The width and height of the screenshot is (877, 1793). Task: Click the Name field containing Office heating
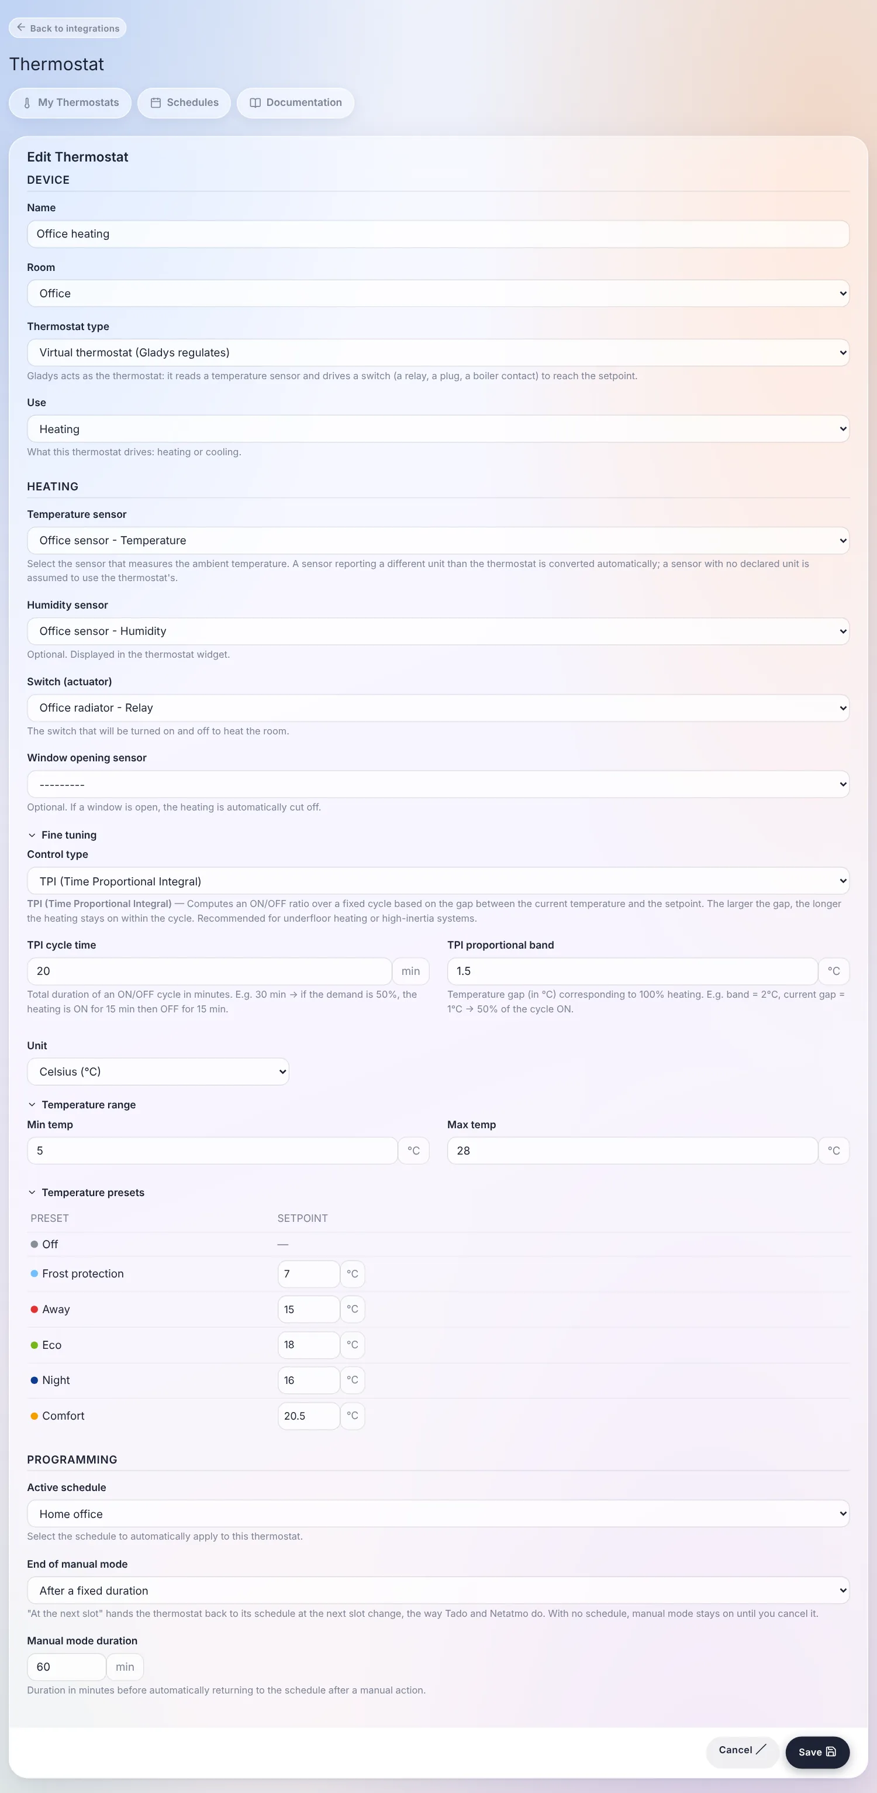tap(438, 234)
